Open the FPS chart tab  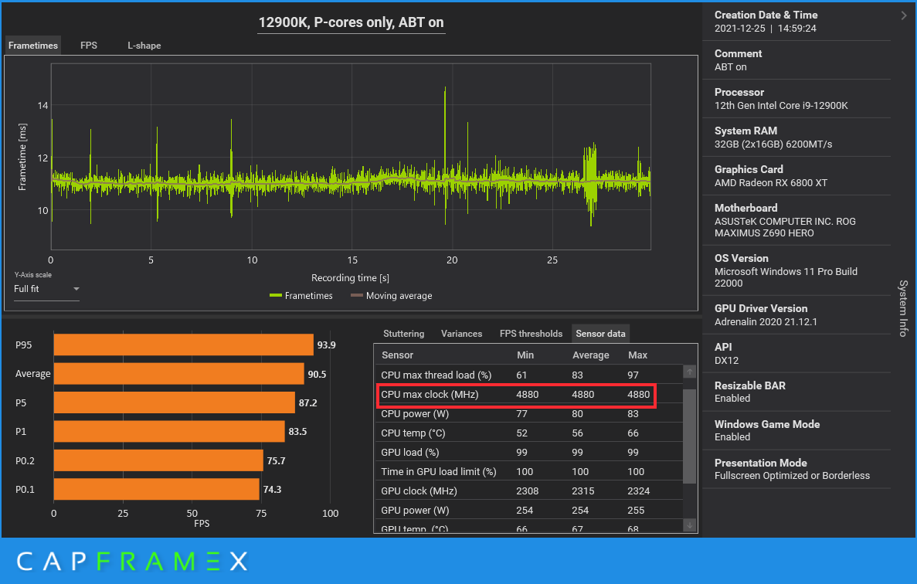tap(88, 45)
